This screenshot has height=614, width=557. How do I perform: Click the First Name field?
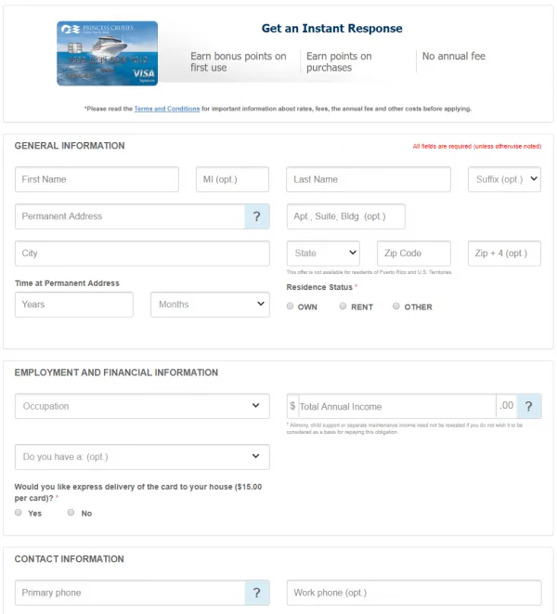(97, 179)
